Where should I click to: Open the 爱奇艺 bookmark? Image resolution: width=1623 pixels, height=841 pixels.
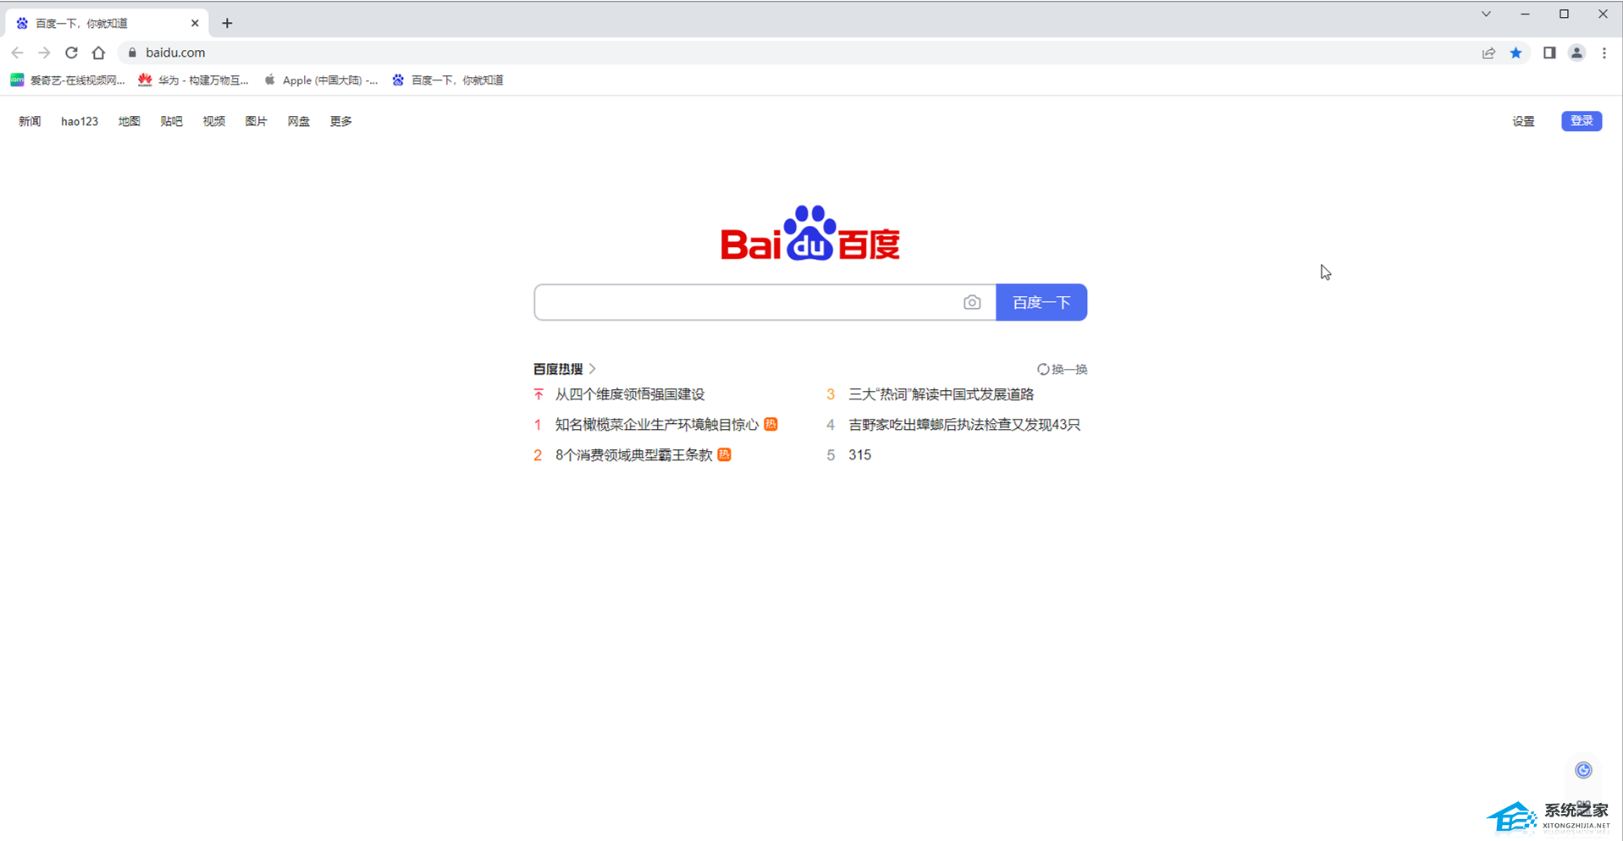click(68, 80)
